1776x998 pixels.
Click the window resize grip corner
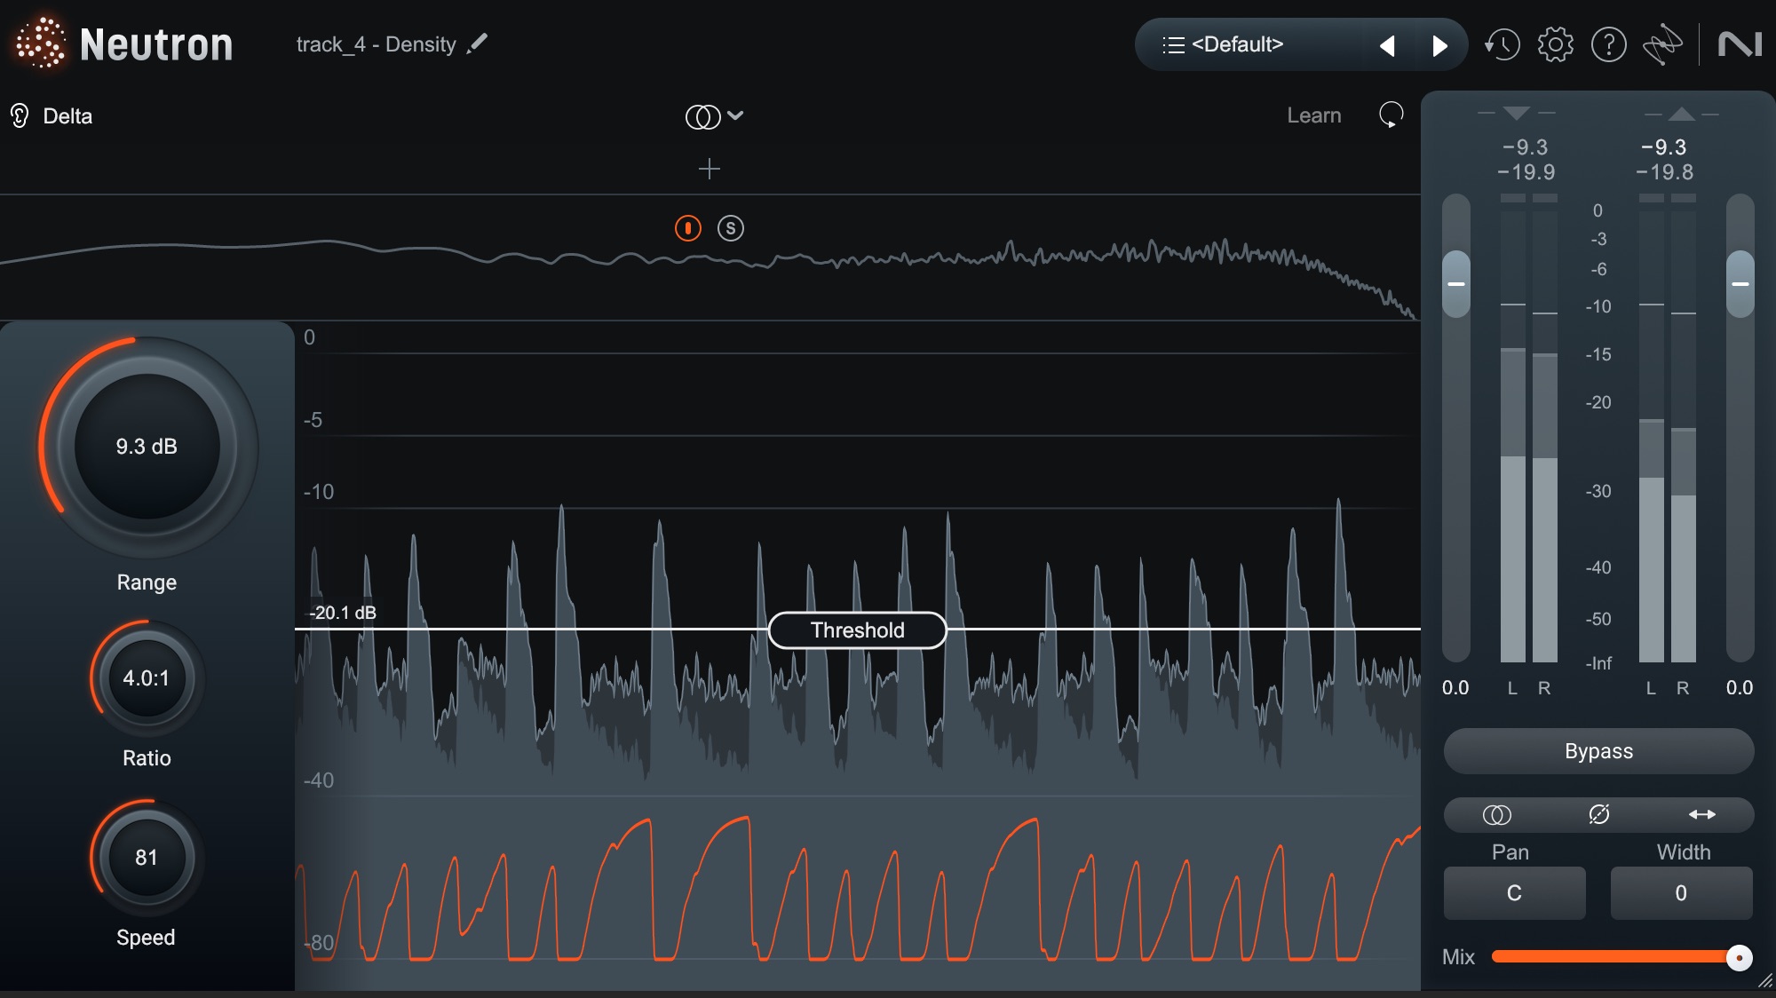pyautogui.click(x=1765, y=980)
